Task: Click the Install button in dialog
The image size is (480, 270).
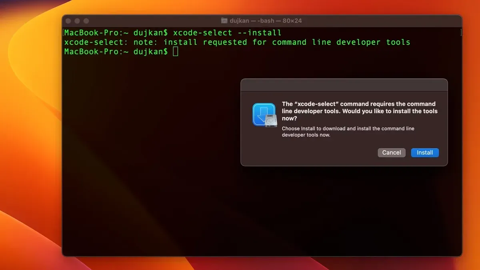Action: [425, 152]
